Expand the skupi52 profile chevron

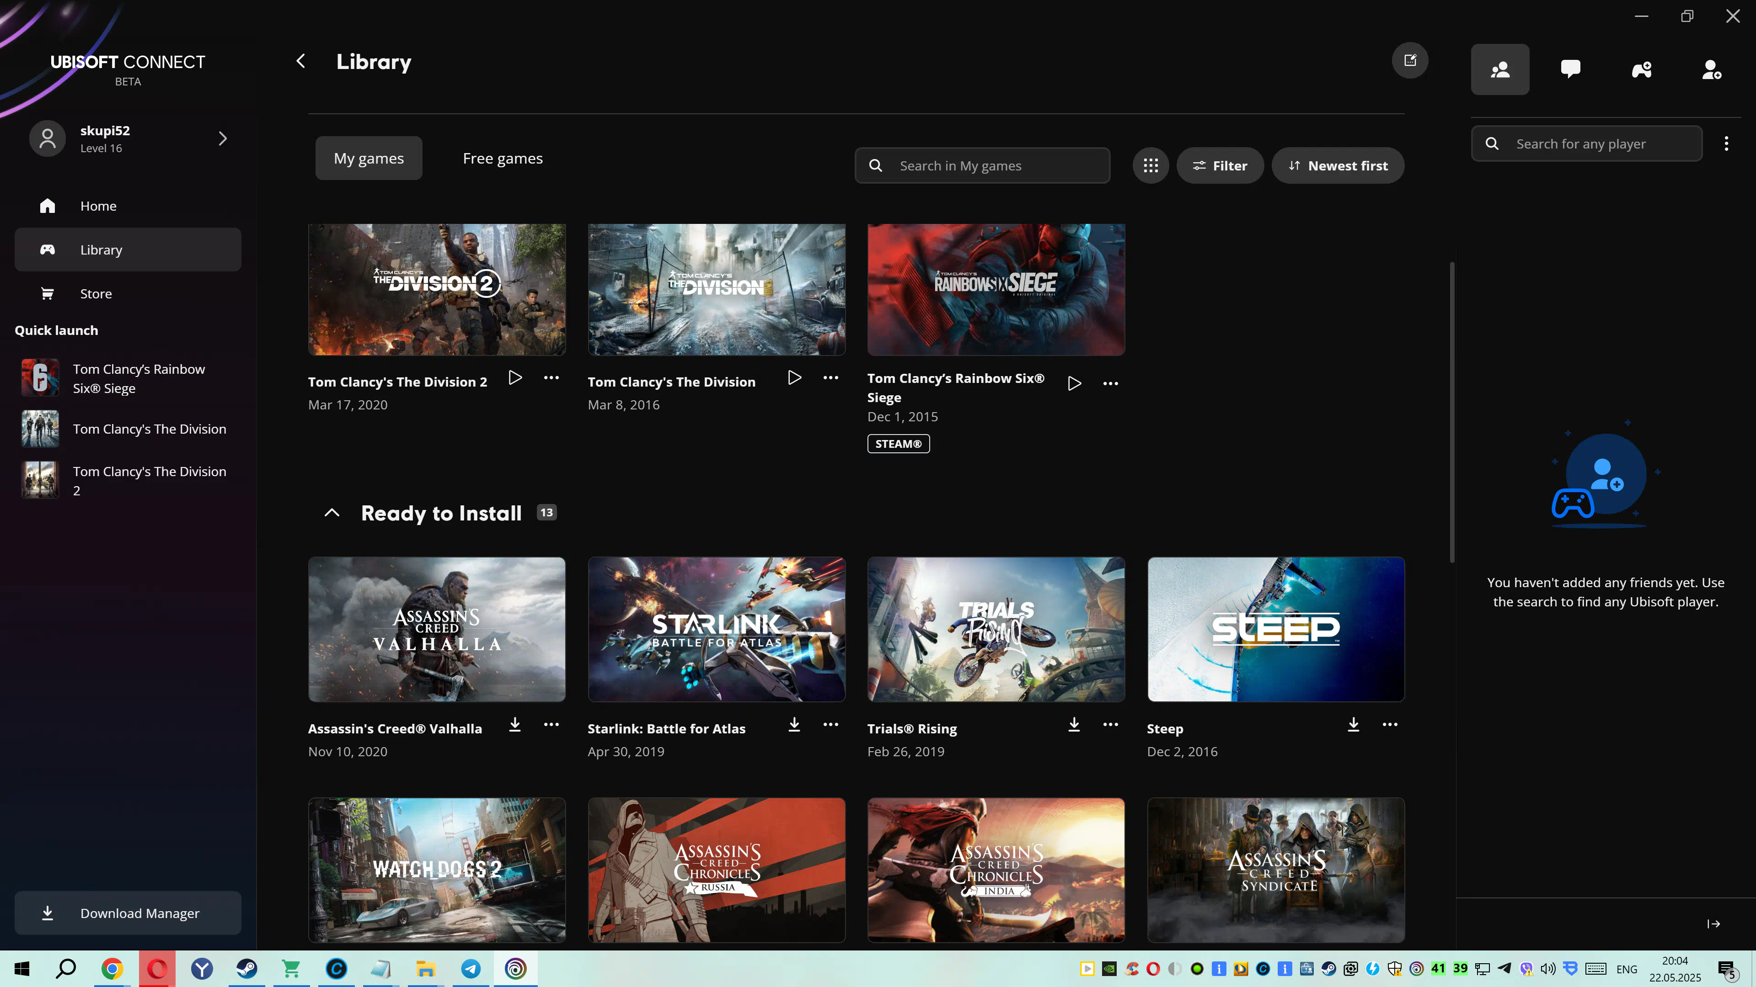(x=223, y=138)
